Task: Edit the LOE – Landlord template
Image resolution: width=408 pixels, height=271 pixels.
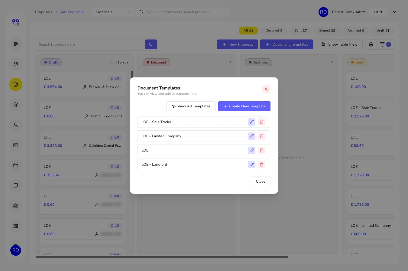Action: [252, 165]
